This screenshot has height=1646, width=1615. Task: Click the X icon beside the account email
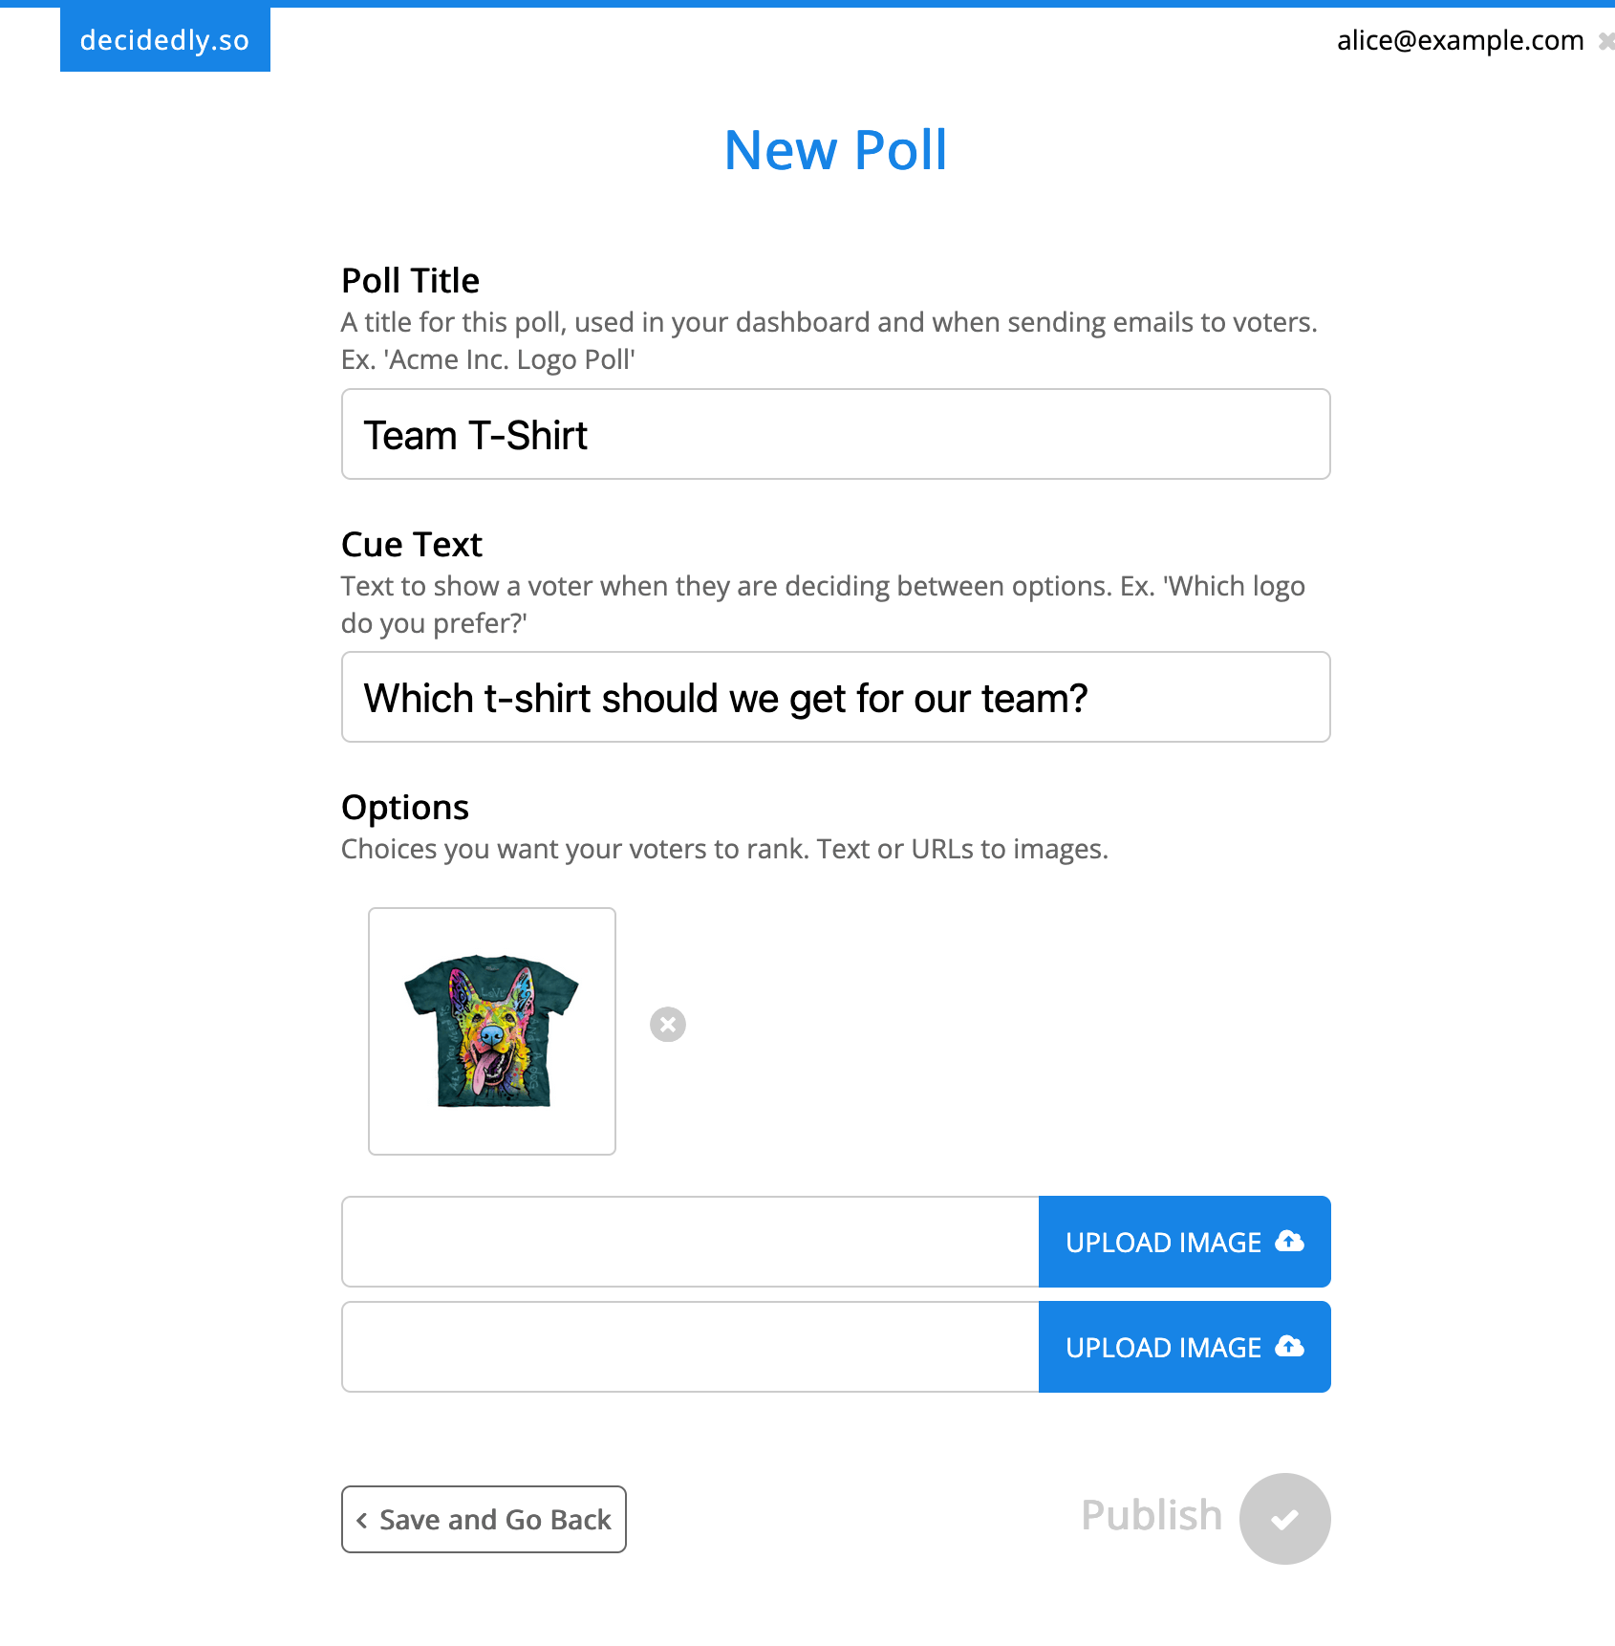[1606, 41]
